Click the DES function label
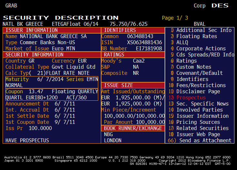Screen dimensions: 237x170 click(x=220, y=5)
